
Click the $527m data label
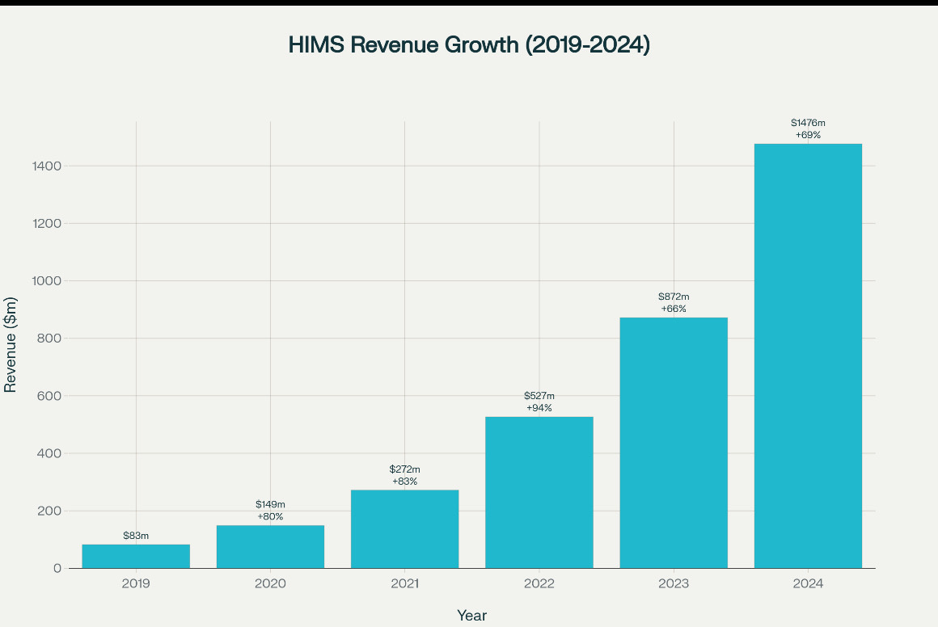[539, 396]
